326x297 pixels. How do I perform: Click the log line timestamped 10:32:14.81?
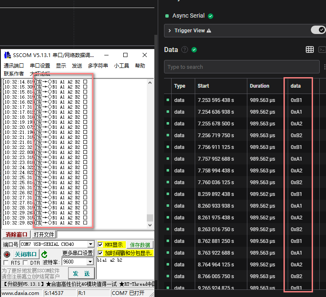(x=45, y=82)
